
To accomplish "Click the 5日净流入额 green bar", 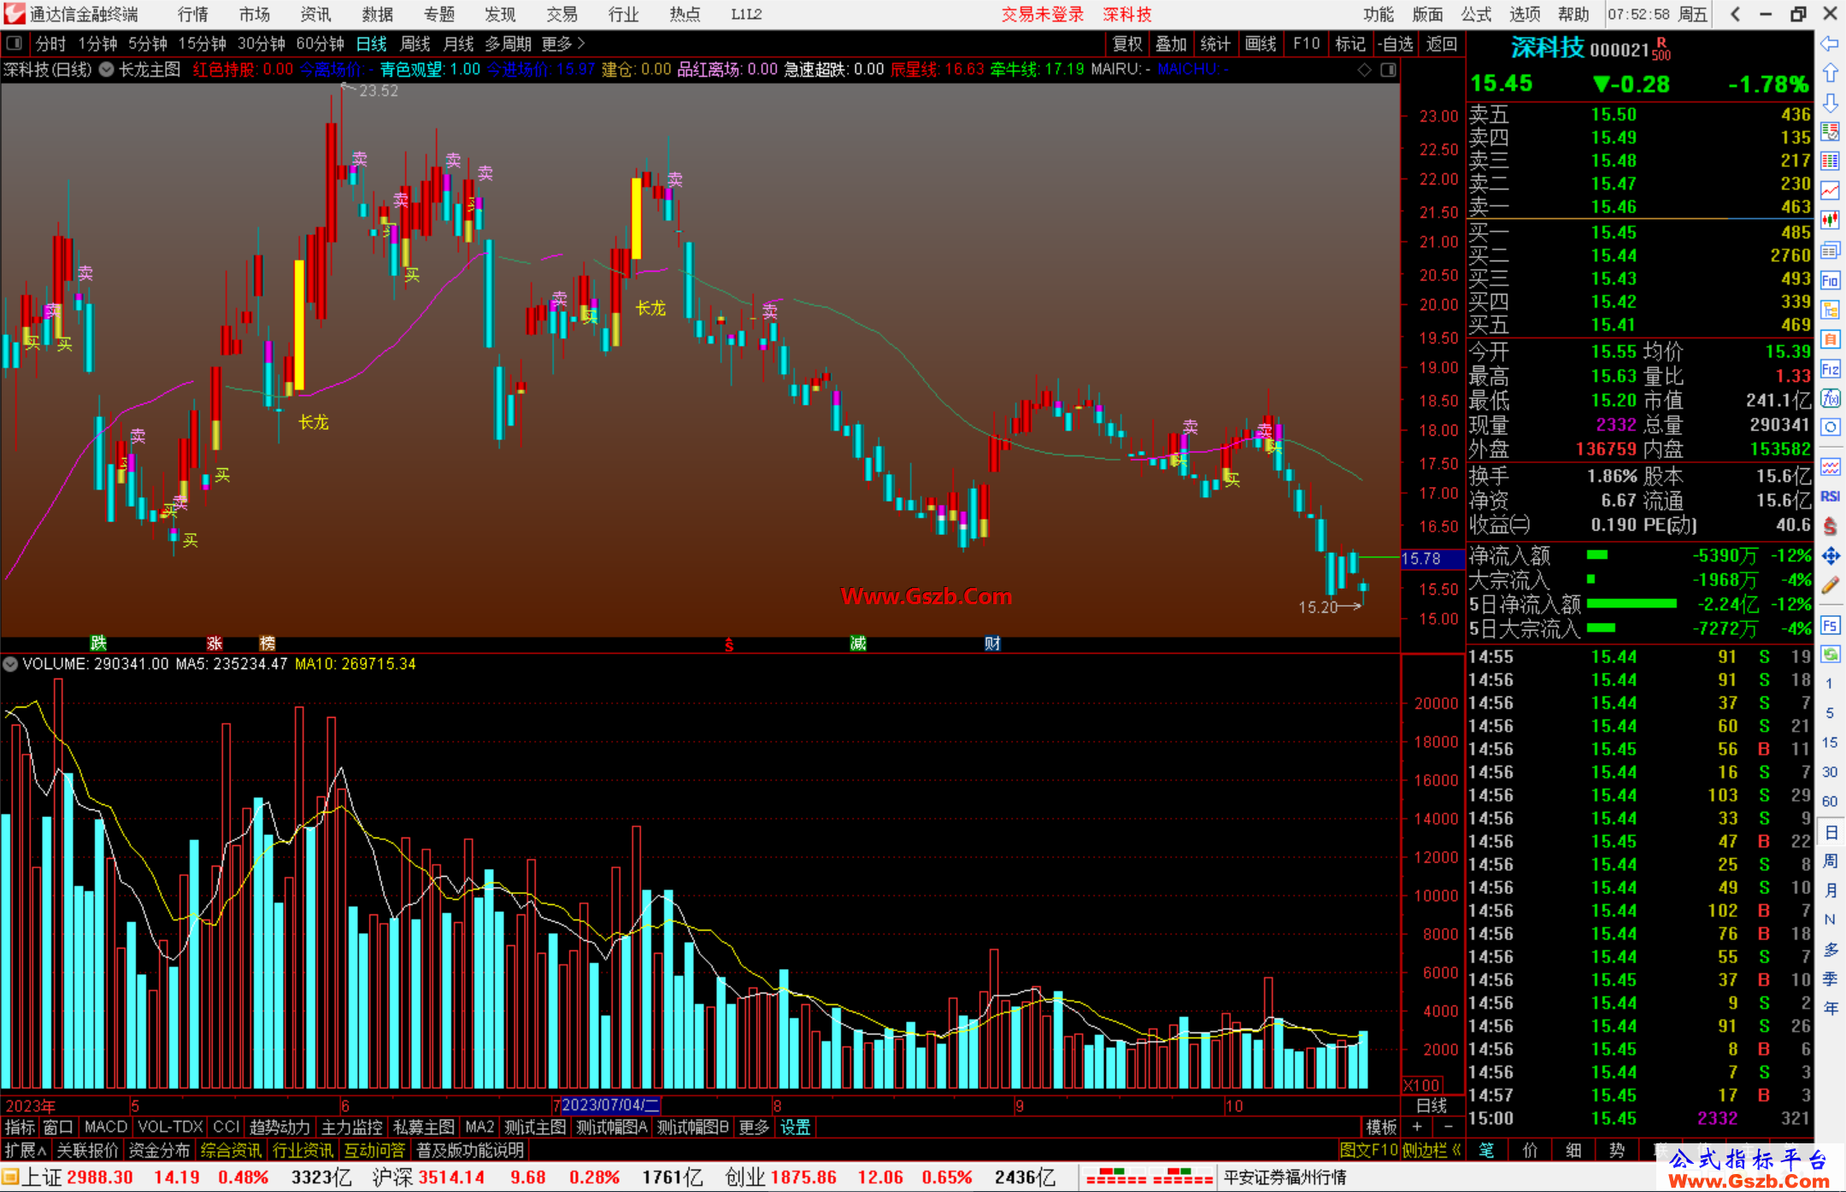I will (x=1631, y=604).
